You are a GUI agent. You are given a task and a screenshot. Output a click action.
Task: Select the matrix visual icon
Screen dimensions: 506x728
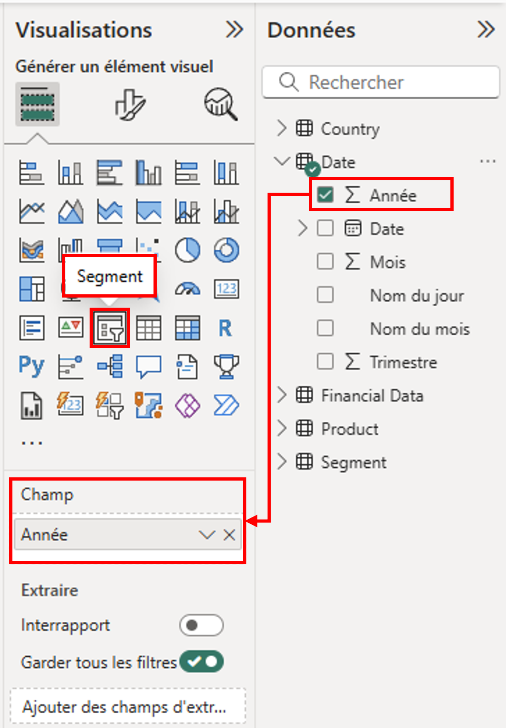(188, 328)
